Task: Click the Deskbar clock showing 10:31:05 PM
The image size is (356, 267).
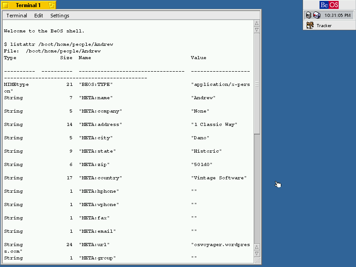Action: [338, 15]
